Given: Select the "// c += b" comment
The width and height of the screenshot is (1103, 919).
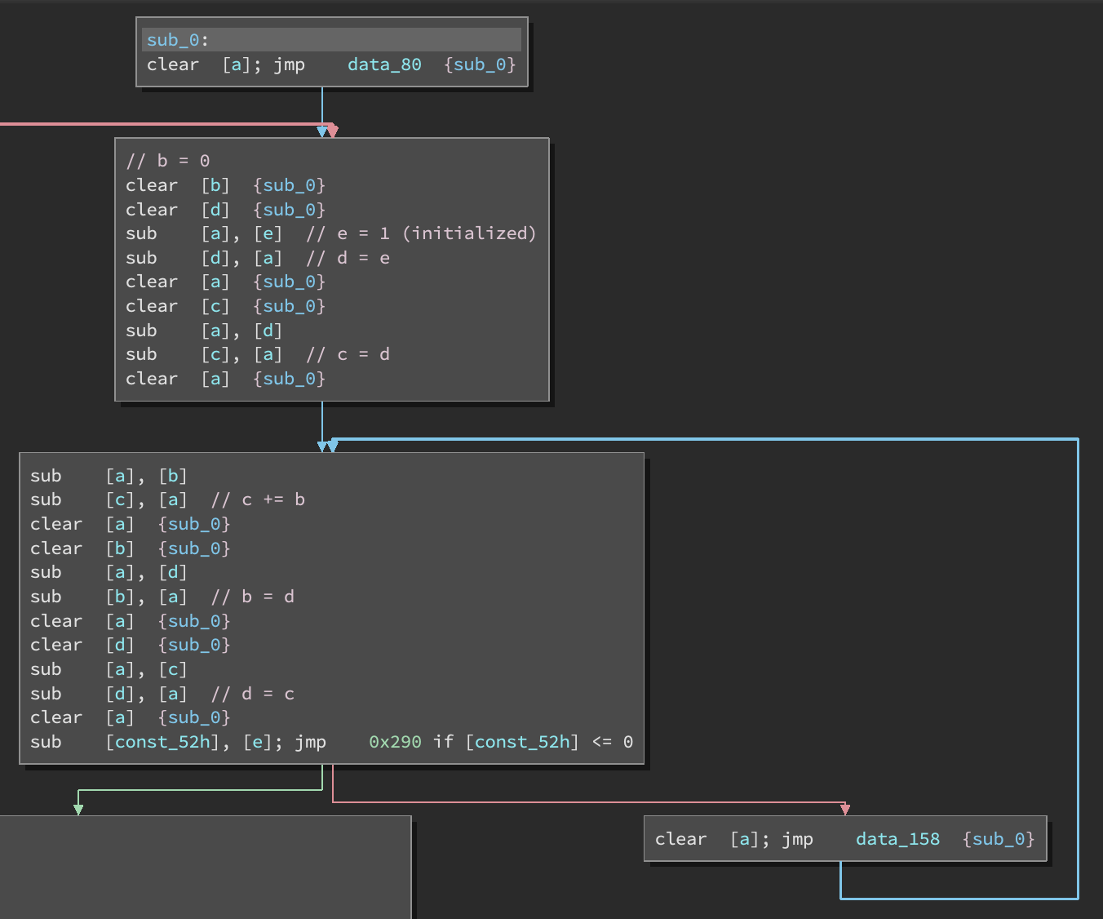Looking at the screenshot, I should pos(258,499).
